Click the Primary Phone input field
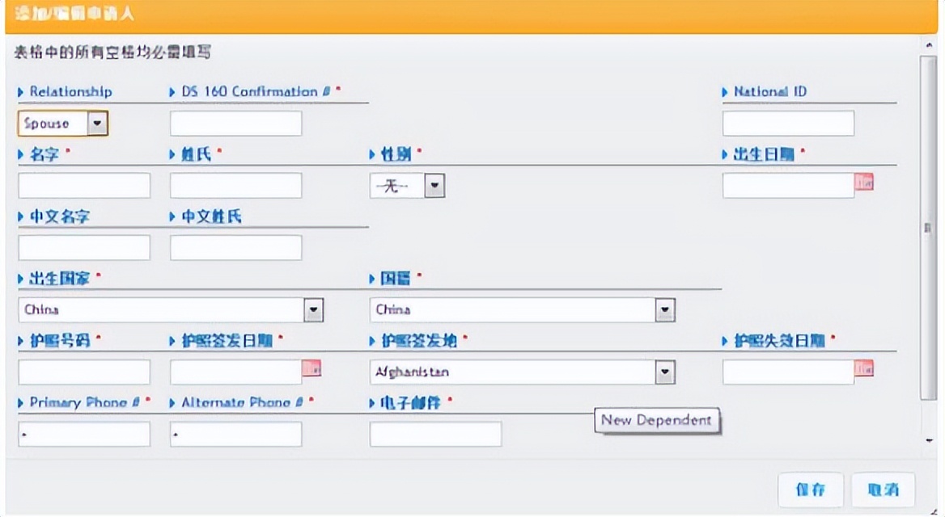This screenshot has width=945, height=517. (x=84, y=434)
